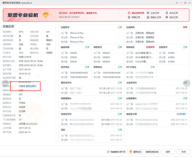Screen dimensions: 192x157
Task: Open the title bar menu icon
Action: tap(177, 3)
